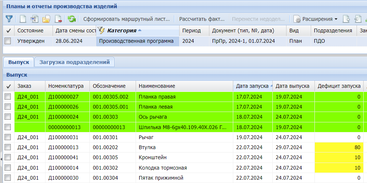Select the Выпуск tab
The width and height of the screenshot is (367, 183).
(19, 62)
